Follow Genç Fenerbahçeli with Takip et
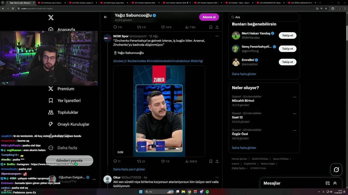The image size is (348, 195). point(287,49)
